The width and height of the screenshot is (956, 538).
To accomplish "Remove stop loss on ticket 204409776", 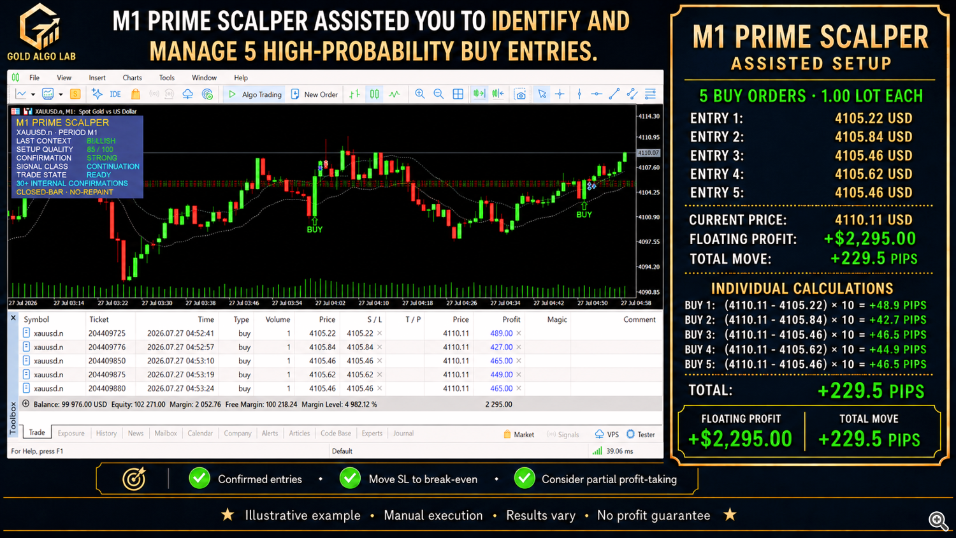I will [x=380, y=347].
